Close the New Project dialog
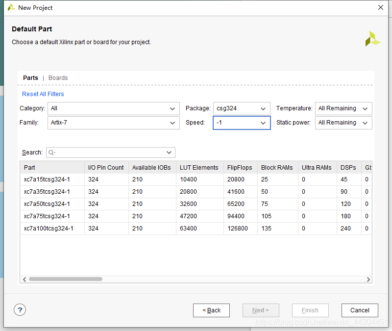 (381, 7)
